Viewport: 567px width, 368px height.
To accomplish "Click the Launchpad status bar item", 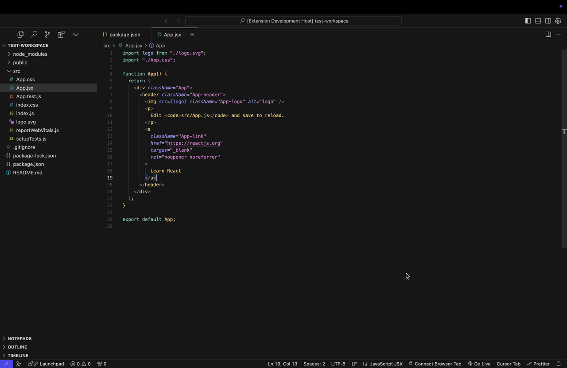I will 46,364.
